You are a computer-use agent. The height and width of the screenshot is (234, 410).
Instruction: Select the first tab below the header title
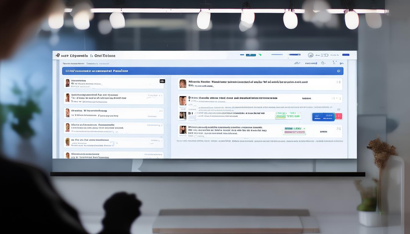73,64
